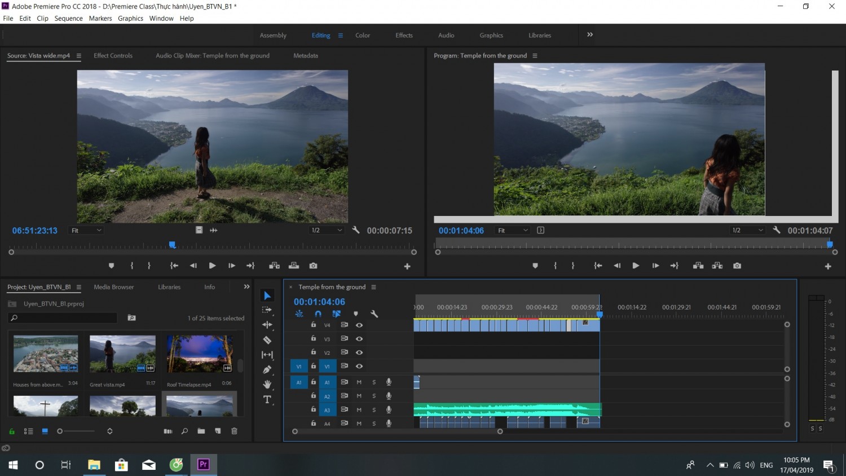
Task: Switch to the Color workspace
Action: 363,35
